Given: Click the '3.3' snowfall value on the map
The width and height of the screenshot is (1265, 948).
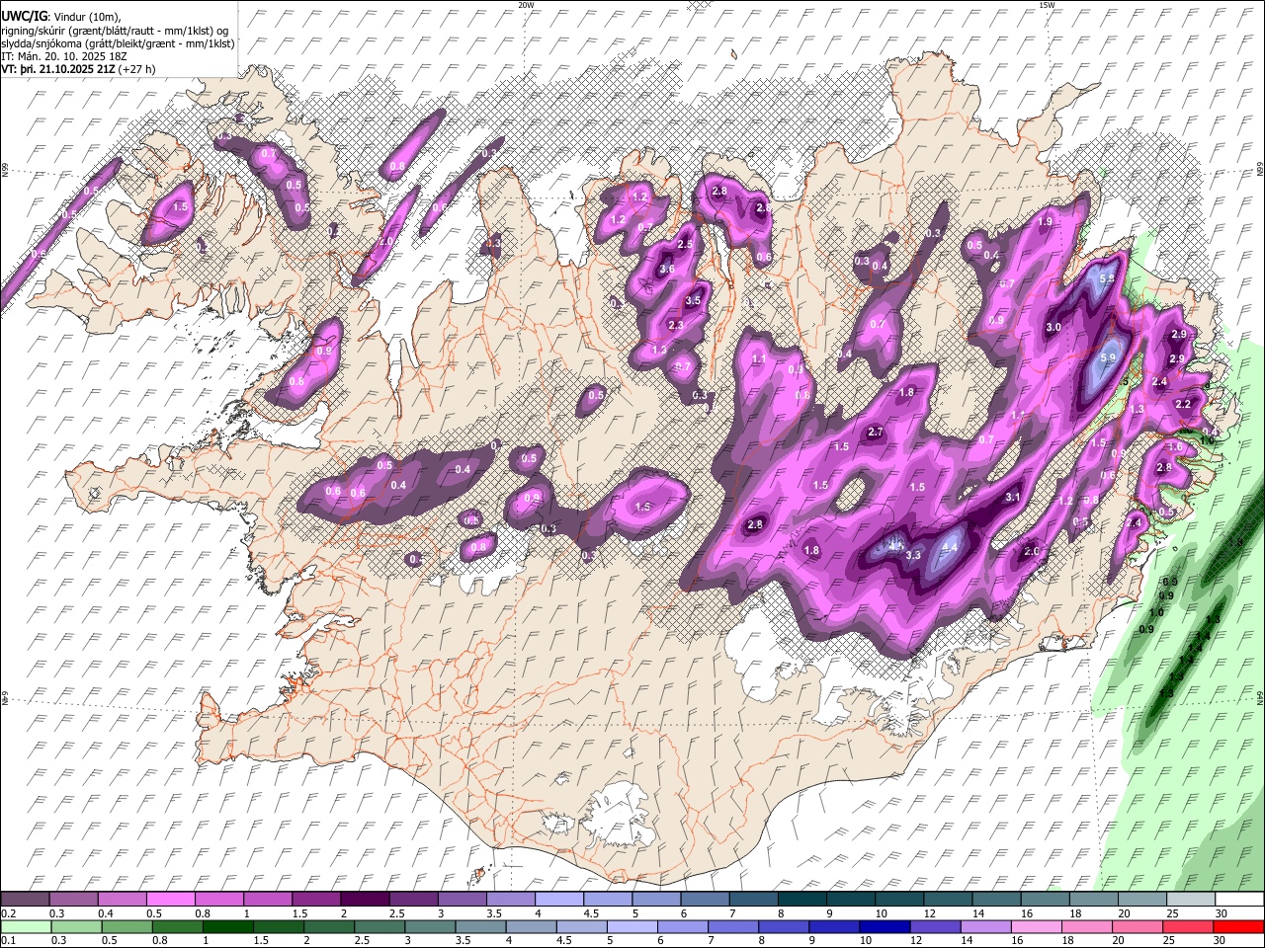Looking at the screenshot, I should point(913,555).
